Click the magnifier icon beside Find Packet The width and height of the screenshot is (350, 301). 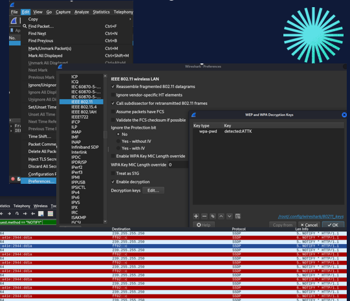coord(25,26)
